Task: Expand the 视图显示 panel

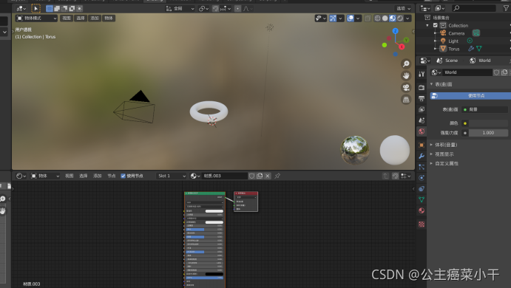Action: (x=444, y=154)
